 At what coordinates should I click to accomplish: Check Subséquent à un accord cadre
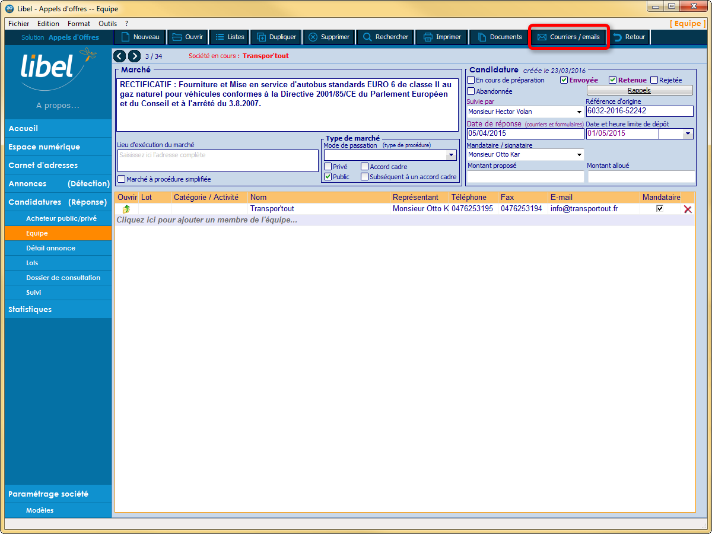[365, 177]
